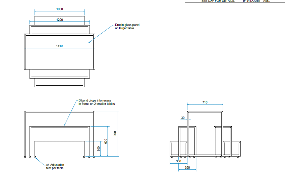The width and height of the screenshot is (285, 175).
Task: Click the 300 height dimension
Action: tap(99, 149)
